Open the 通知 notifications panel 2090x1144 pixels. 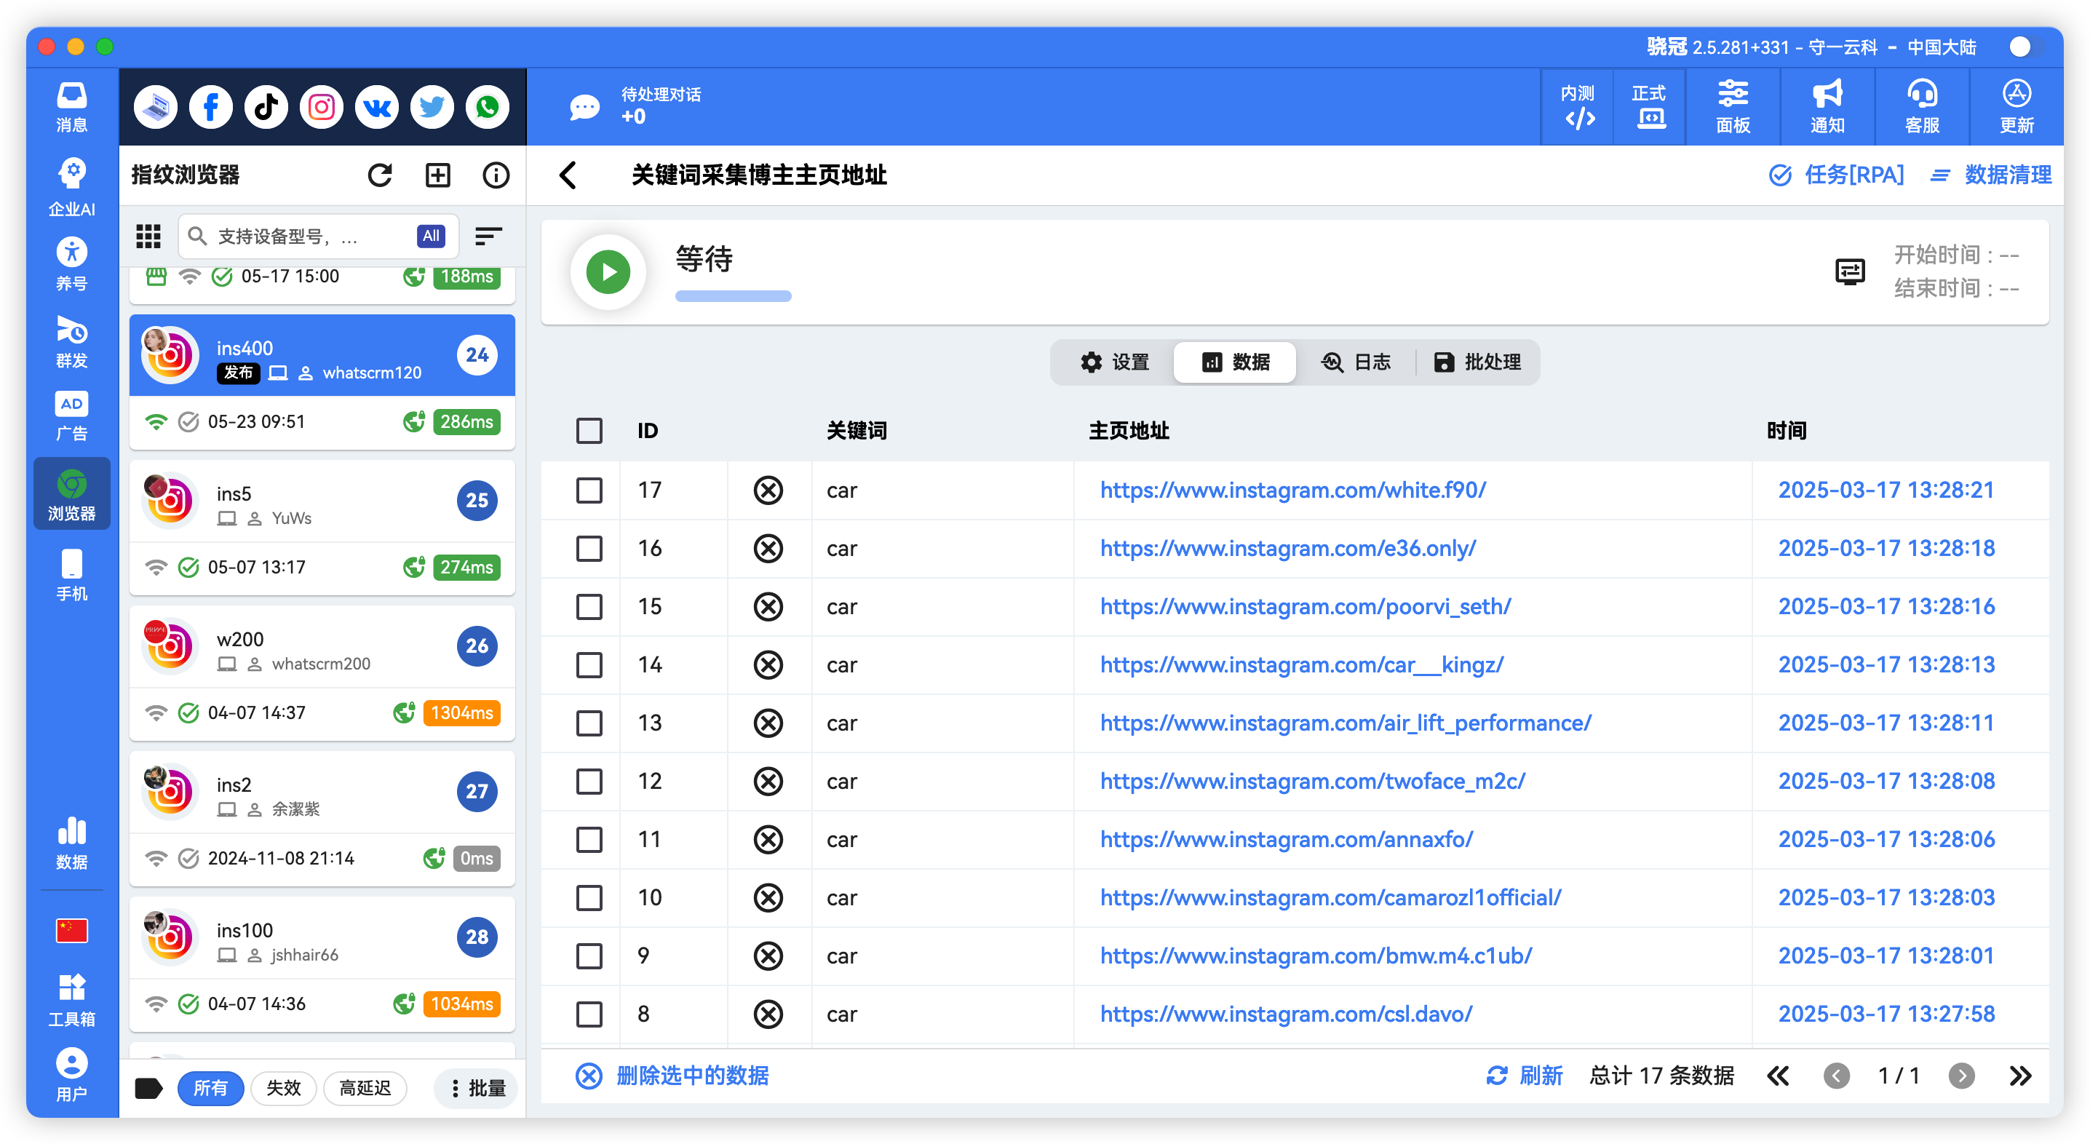[1827, 106]
